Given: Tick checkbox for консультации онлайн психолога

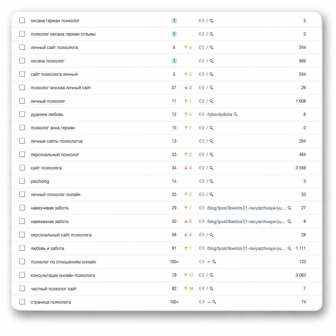Looking at the screenshot, I should (22, 275).
